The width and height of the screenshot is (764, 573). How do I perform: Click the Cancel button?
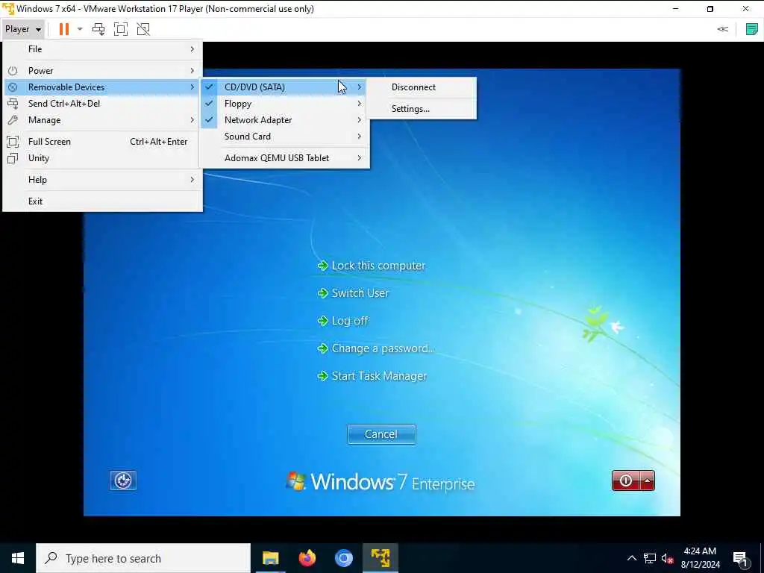click(381, 434)
